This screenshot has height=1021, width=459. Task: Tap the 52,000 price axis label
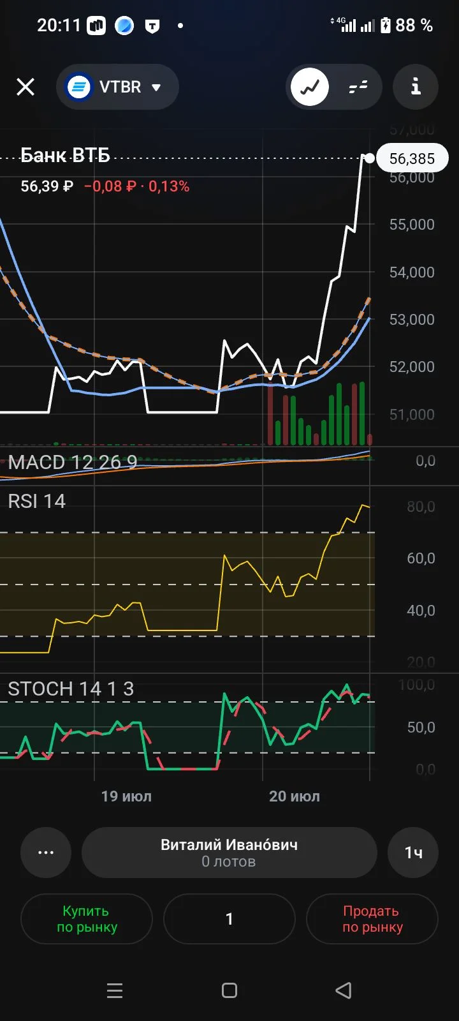pos(412,367)
